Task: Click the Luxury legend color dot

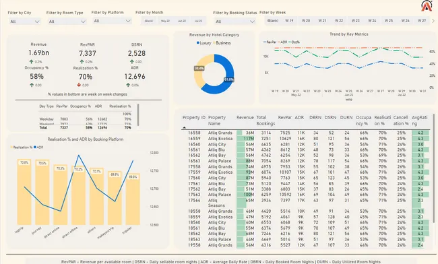Action: (x=197, y=43)
